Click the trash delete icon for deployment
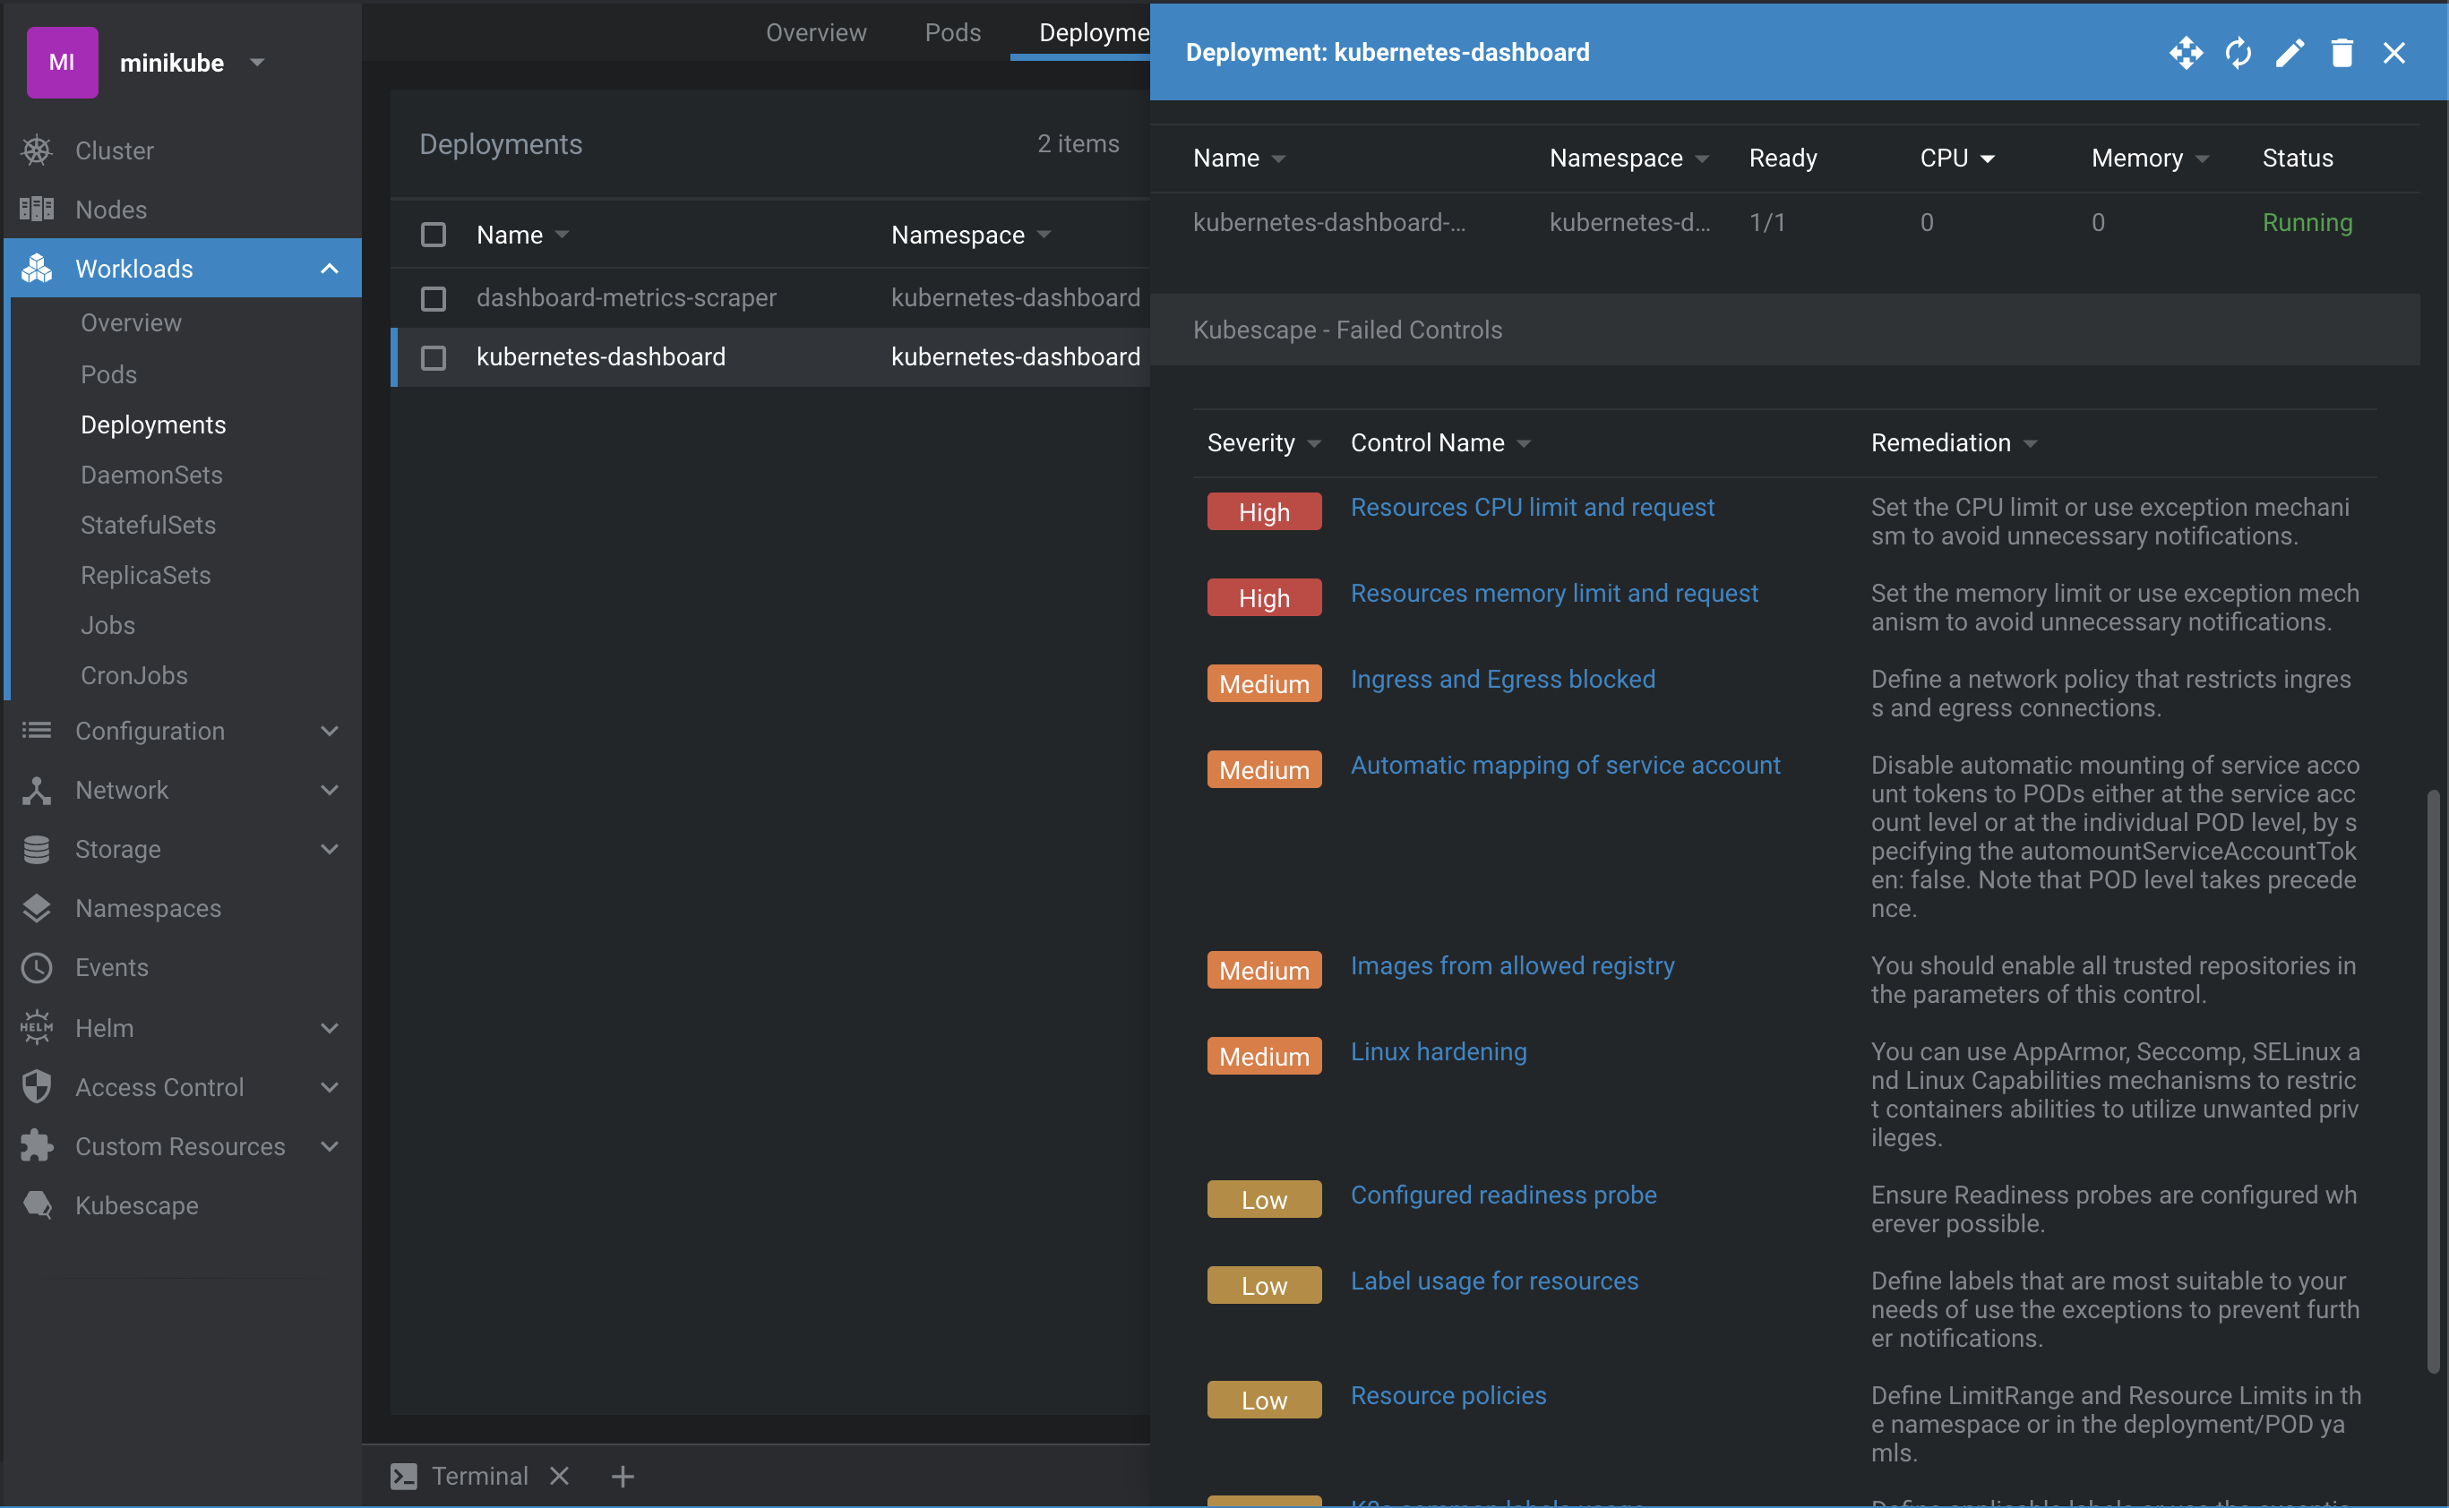2449x1508 pixels. coord(2342,53)
